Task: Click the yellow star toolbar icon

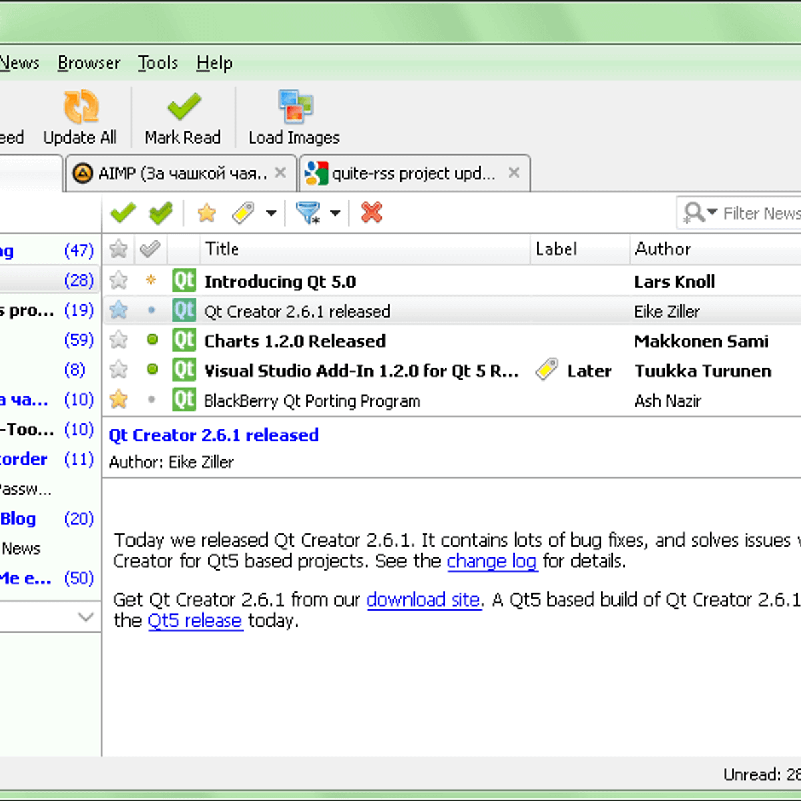Action: 207,214
